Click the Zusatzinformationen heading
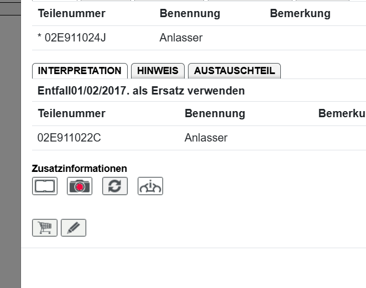Image resolution: width=366 pixels, height=288 pixels. click(x=79, y=169)
